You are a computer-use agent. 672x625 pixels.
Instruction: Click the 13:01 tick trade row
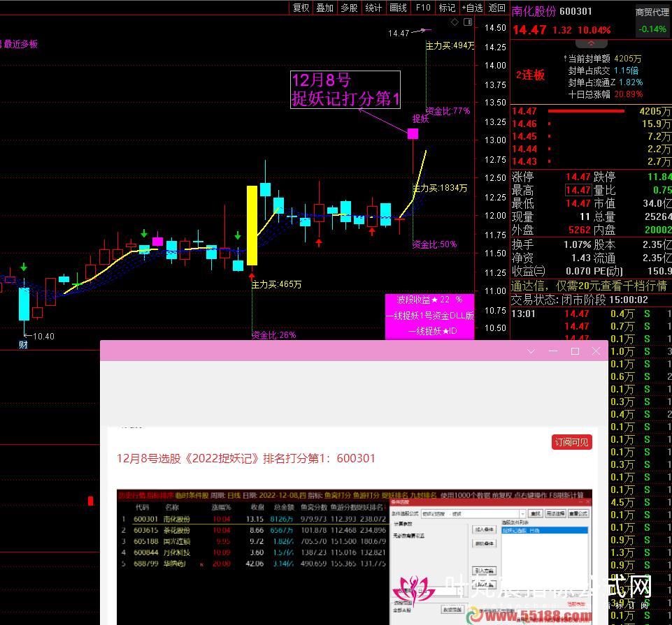pyautogui.click(x=591, y=314)
